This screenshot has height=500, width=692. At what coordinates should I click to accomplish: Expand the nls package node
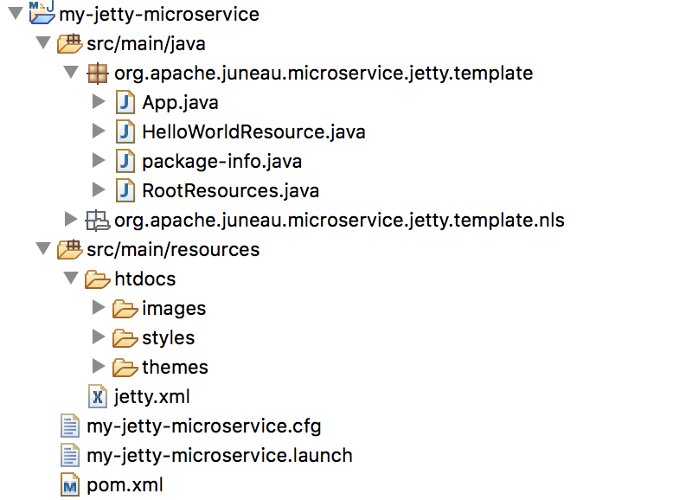(71, 220)
